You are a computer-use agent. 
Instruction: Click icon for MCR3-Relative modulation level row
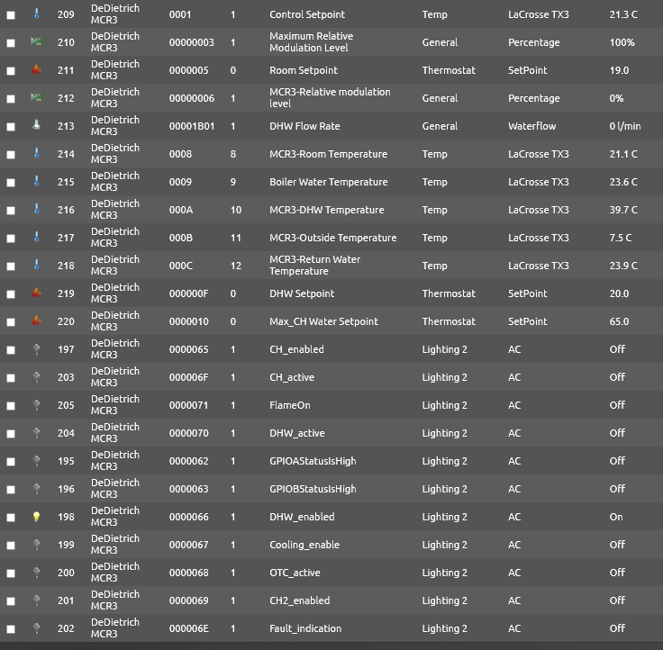coord(36,97)
